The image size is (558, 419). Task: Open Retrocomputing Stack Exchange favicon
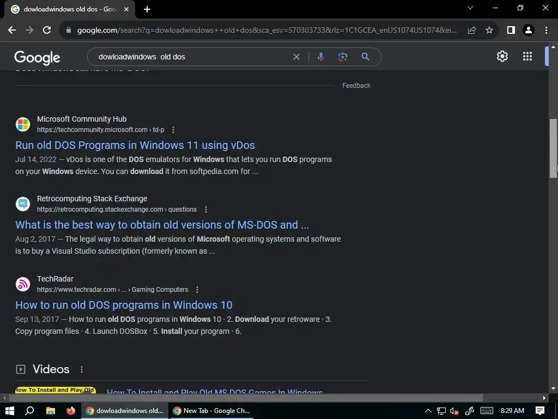tap(23, 204)
